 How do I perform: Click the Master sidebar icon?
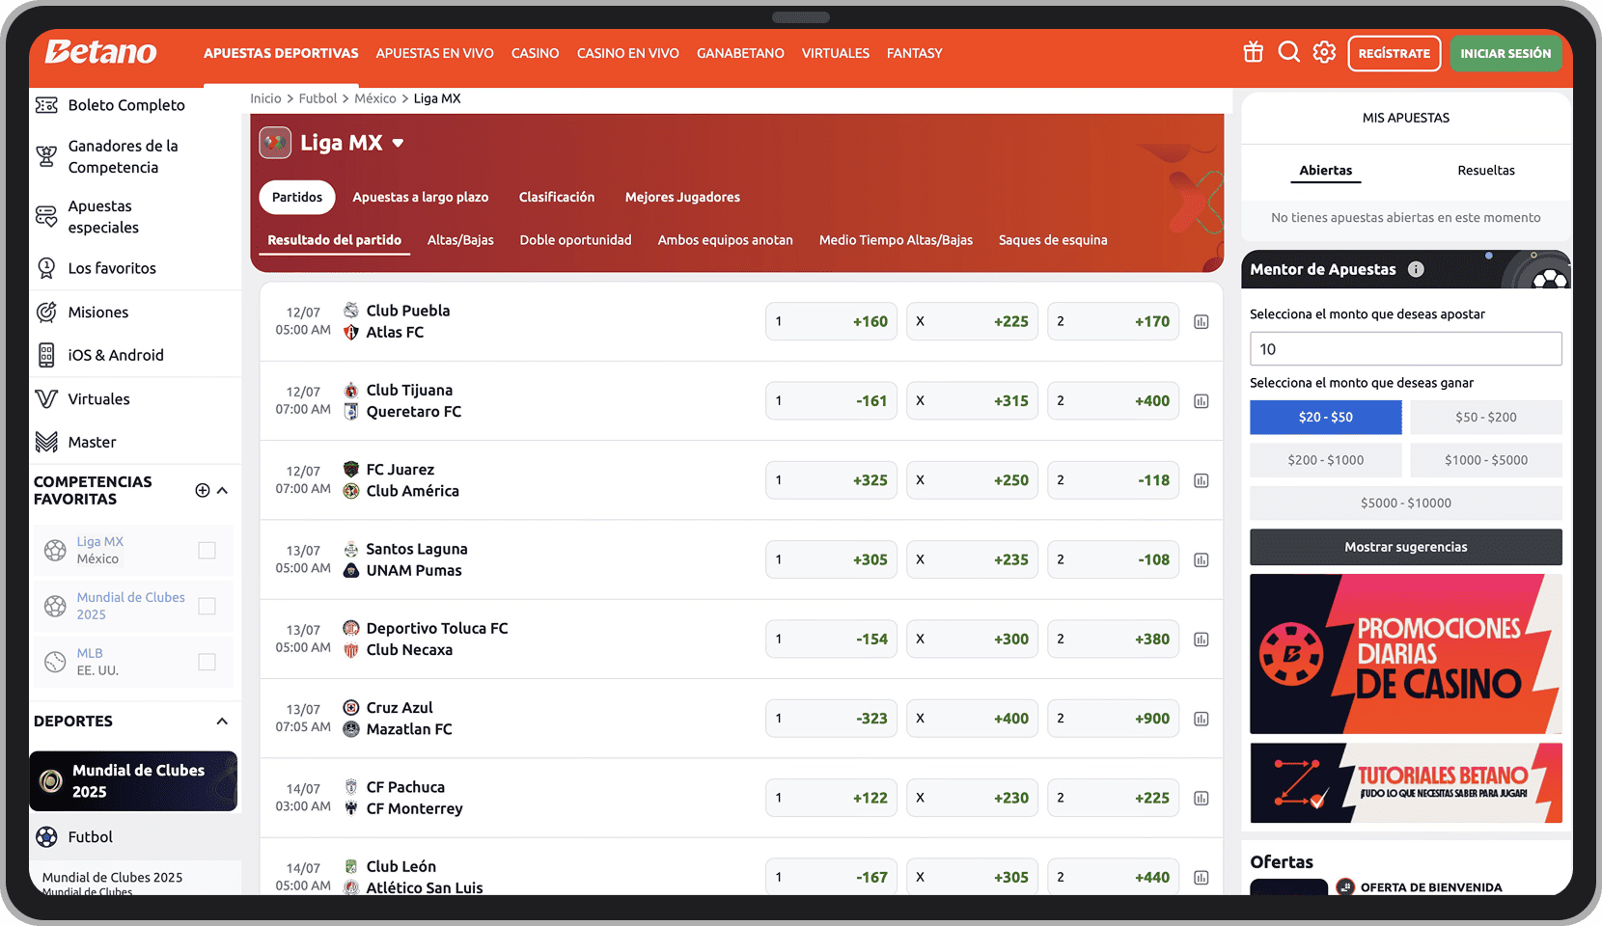point(46,442)
